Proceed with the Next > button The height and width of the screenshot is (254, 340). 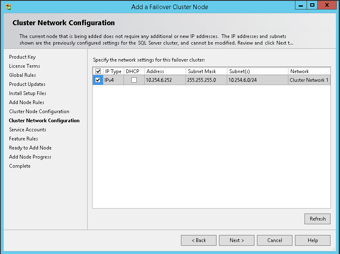click(x=237, y=240)
